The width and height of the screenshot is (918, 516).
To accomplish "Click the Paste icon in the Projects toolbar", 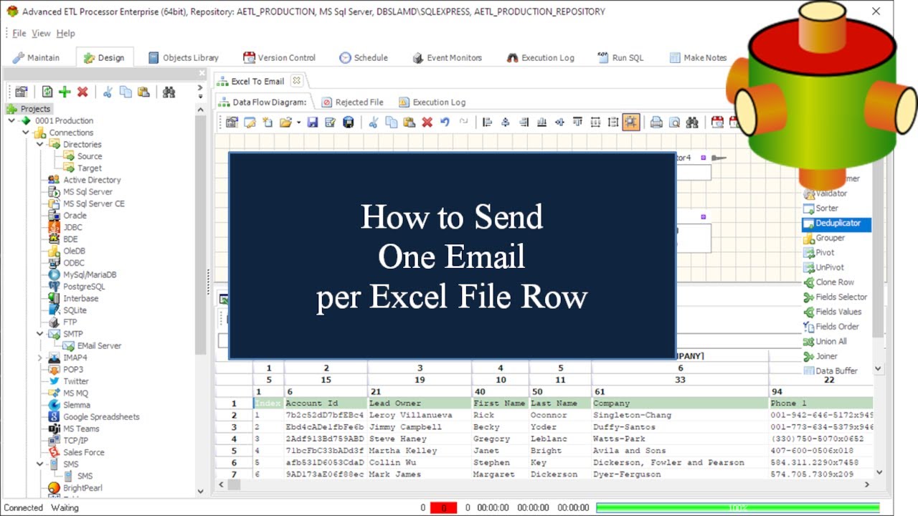I will 143,92.
